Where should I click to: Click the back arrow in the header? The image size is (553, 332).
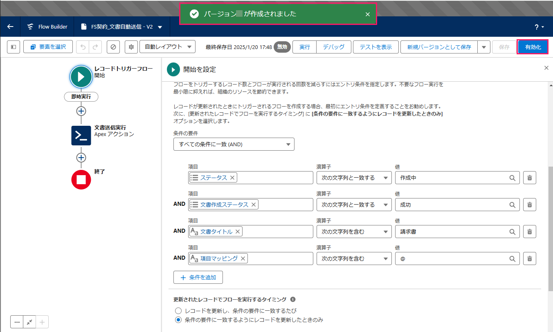click(10, 27)
